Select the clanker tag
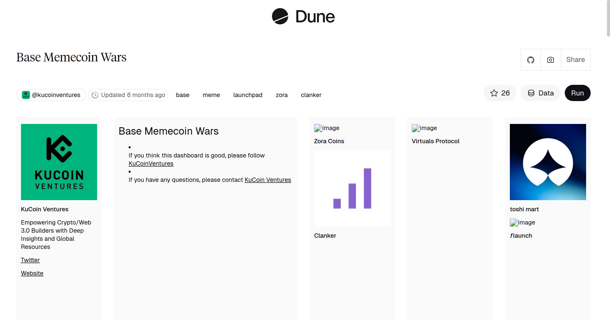The width and height of the screenshot is (610, 320). tap(311, 95)
